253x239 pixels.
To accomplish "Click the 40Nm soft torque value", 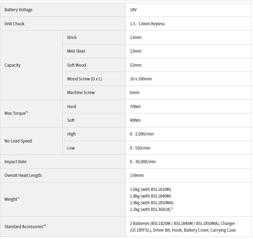I will coord(135,120).
